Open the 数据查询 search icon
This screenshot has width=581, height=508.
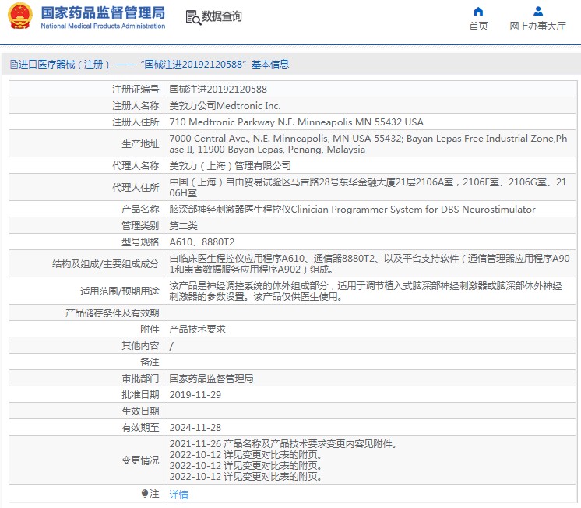[x=193, y=17]
